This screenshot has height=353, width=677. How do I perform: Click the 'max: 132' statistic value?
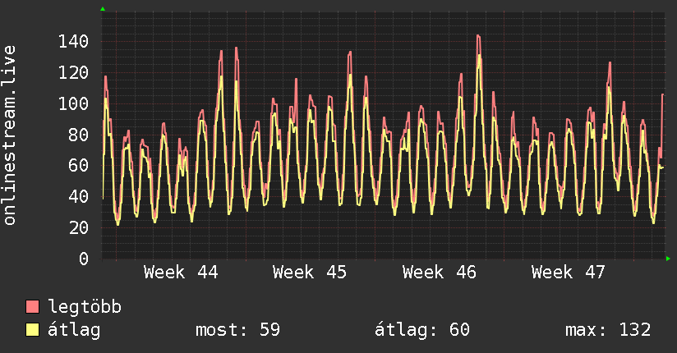(608, 330)
